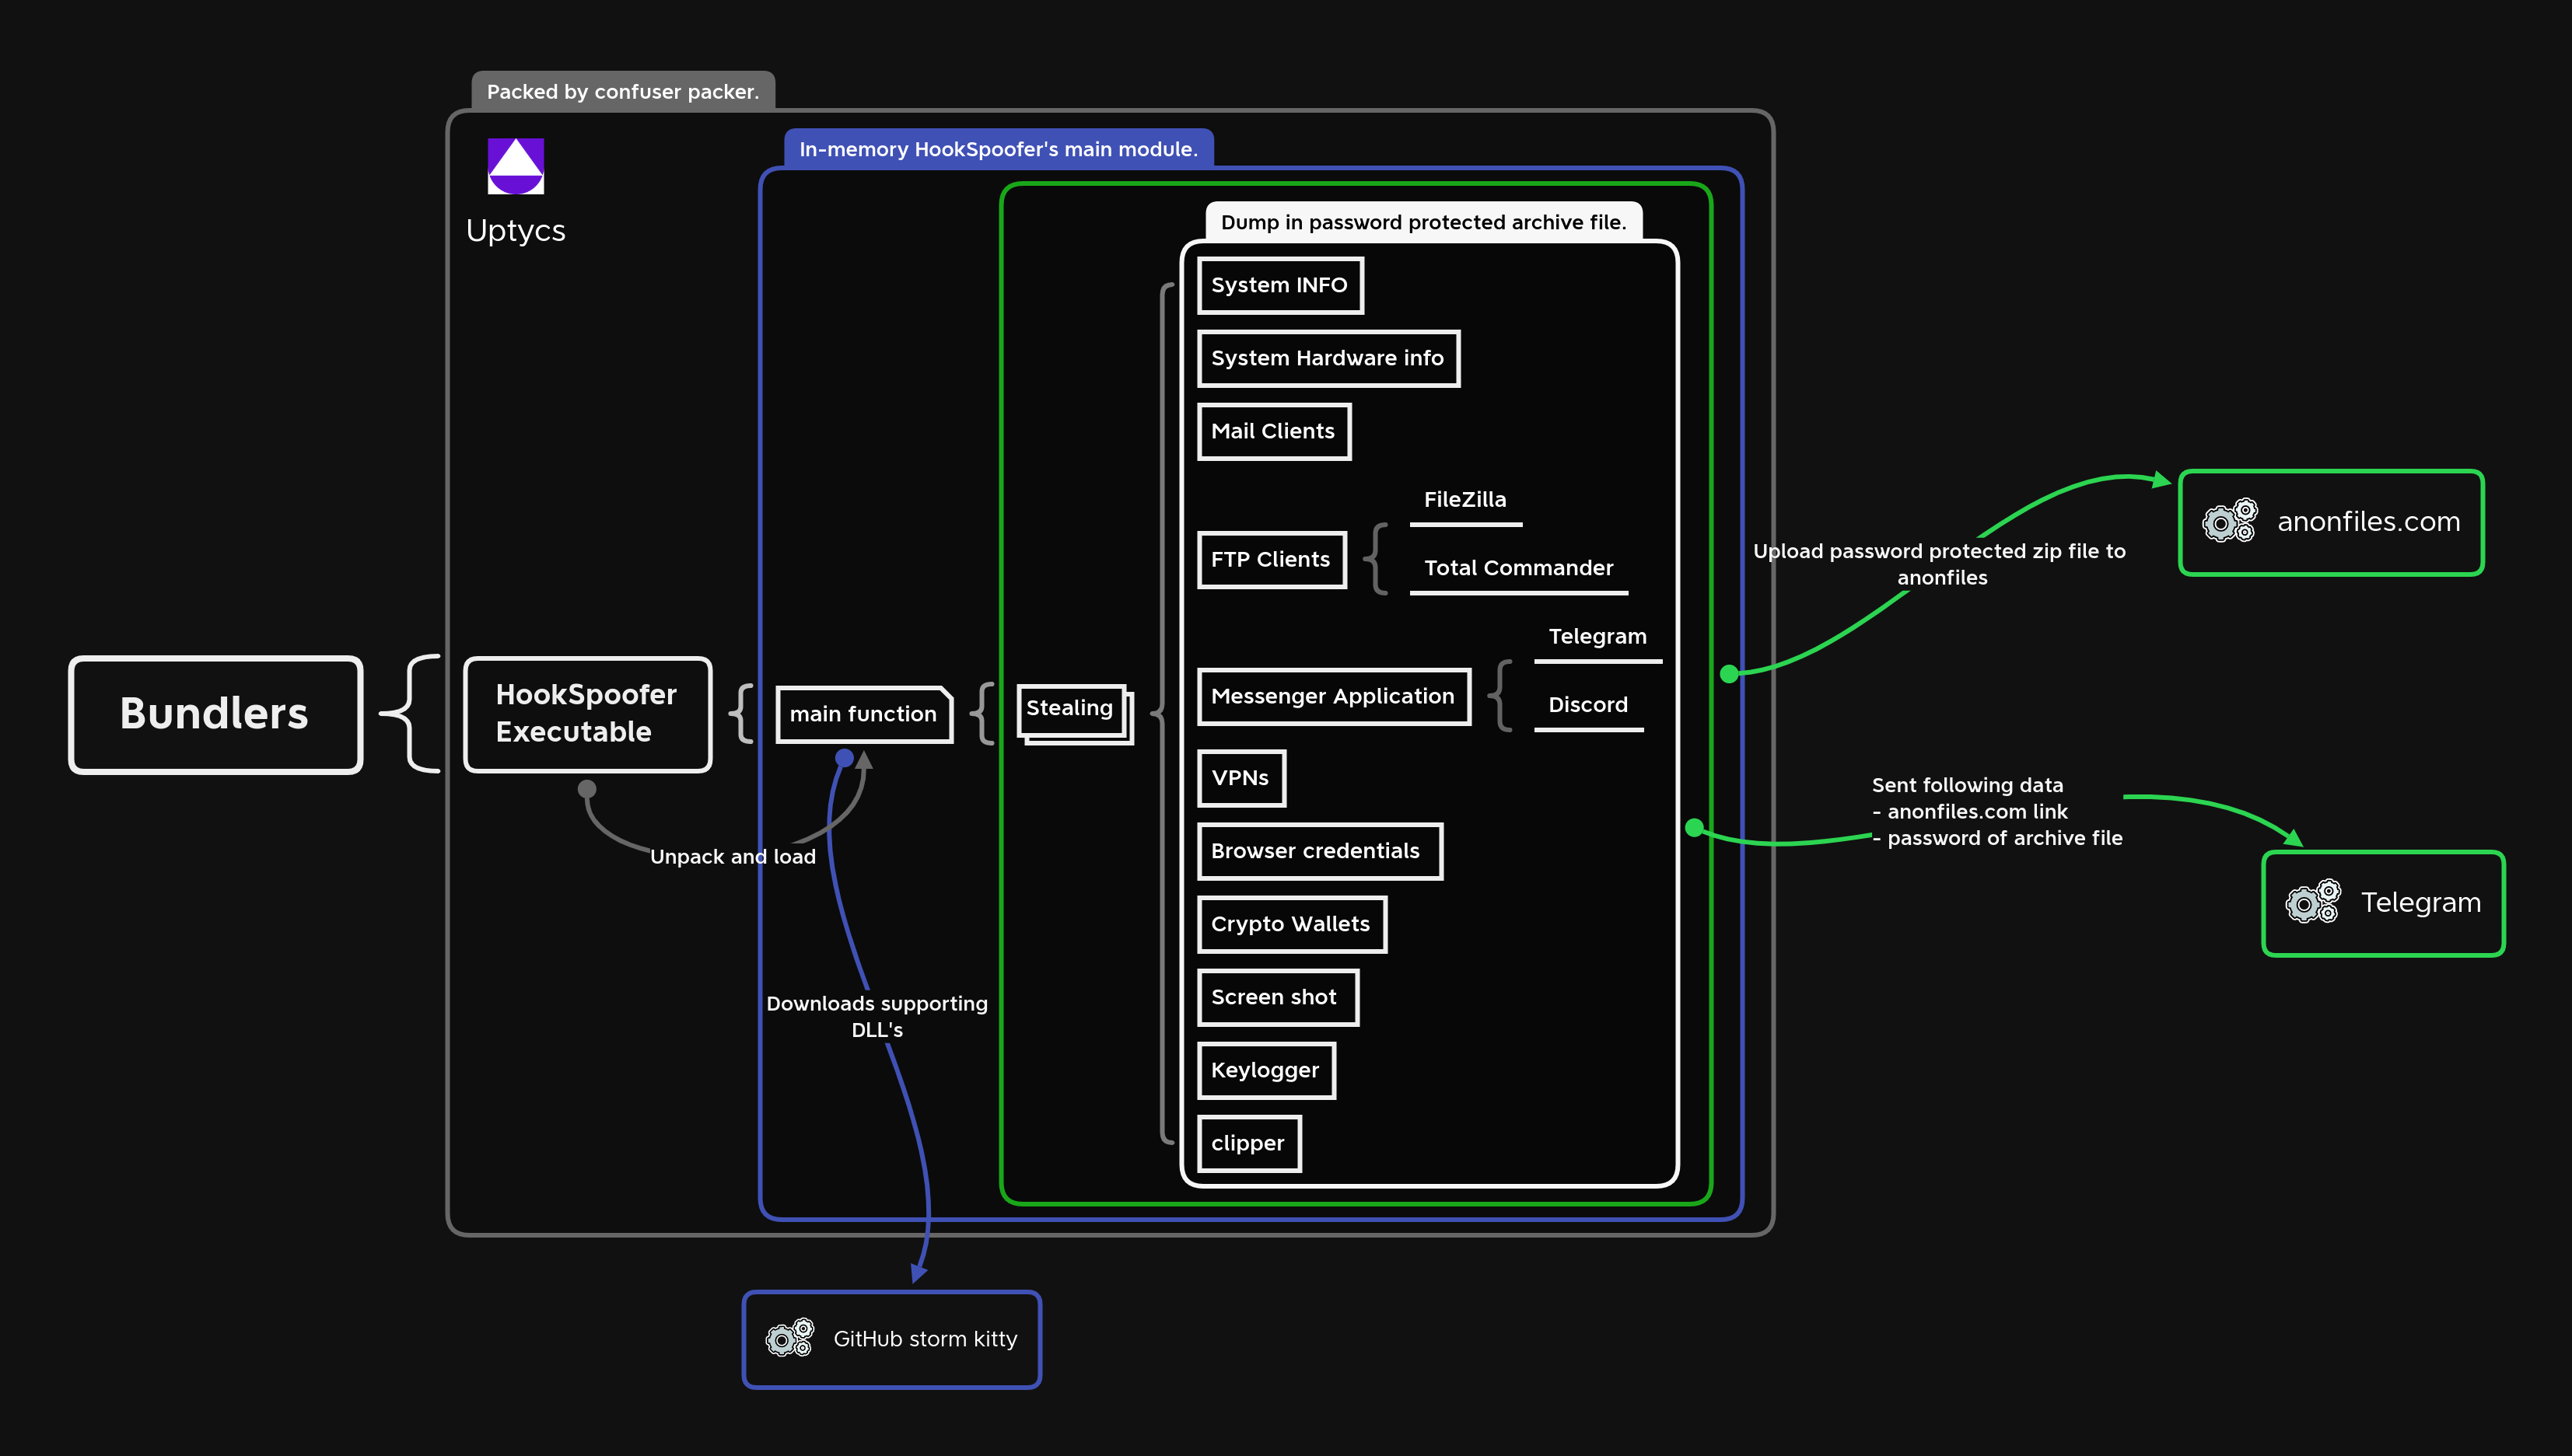The image size is (2572, 1456).
Task: Click the Uptycs name text
Action: [515, 231]
